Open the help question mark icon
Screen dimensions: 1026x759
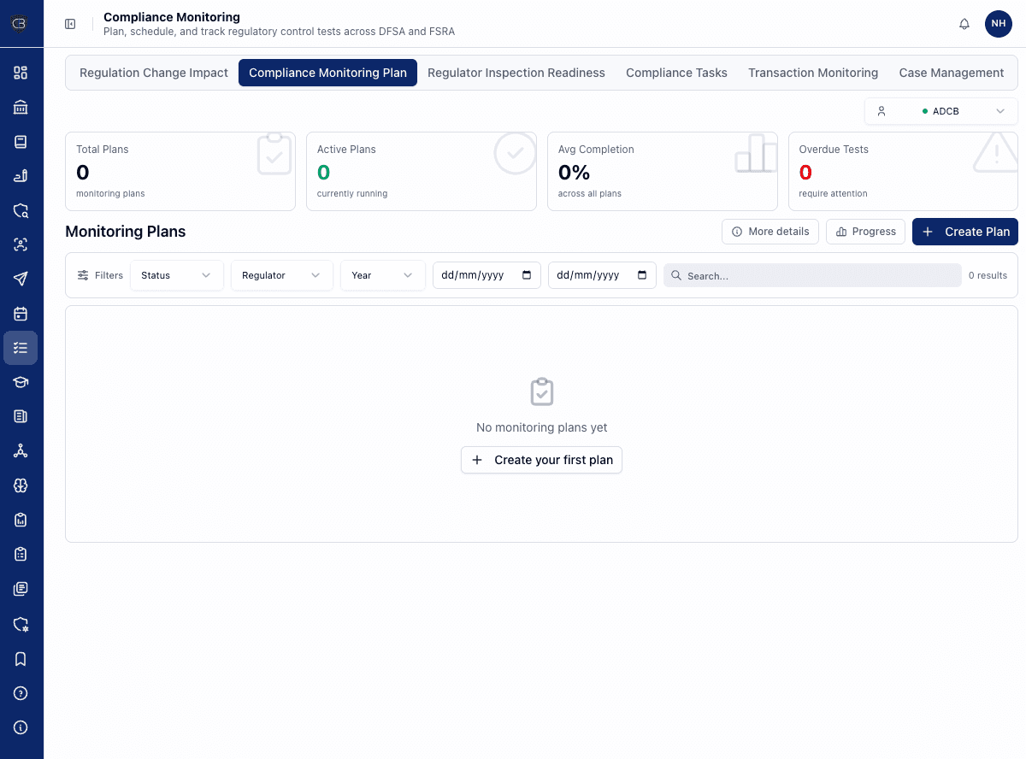pyautogui.click(x=21, y=693)
